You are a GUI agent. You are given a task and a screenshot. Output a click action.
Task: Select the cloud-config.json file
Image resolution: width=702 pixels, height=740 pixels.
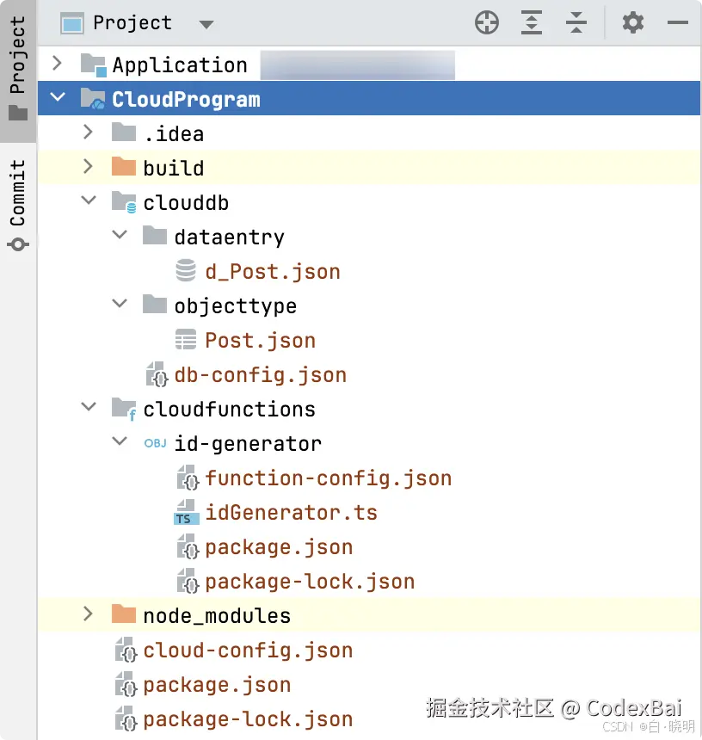coord(248,651)
